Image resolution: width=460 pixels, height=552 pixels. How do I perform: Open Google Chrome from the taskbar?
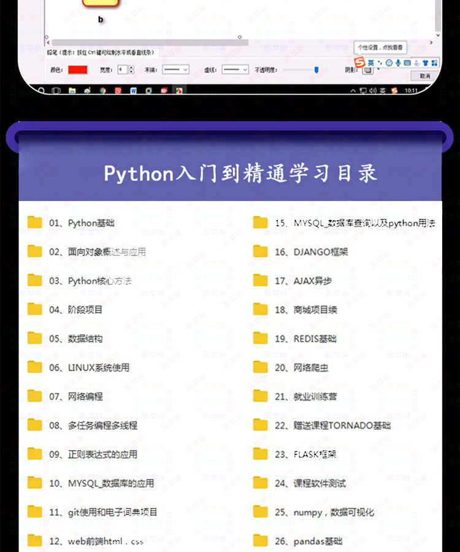[x=102, y=91]
